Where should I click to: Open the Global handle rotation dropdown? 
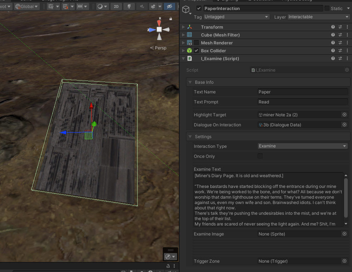pyautogui.click(x=26, y=6)
